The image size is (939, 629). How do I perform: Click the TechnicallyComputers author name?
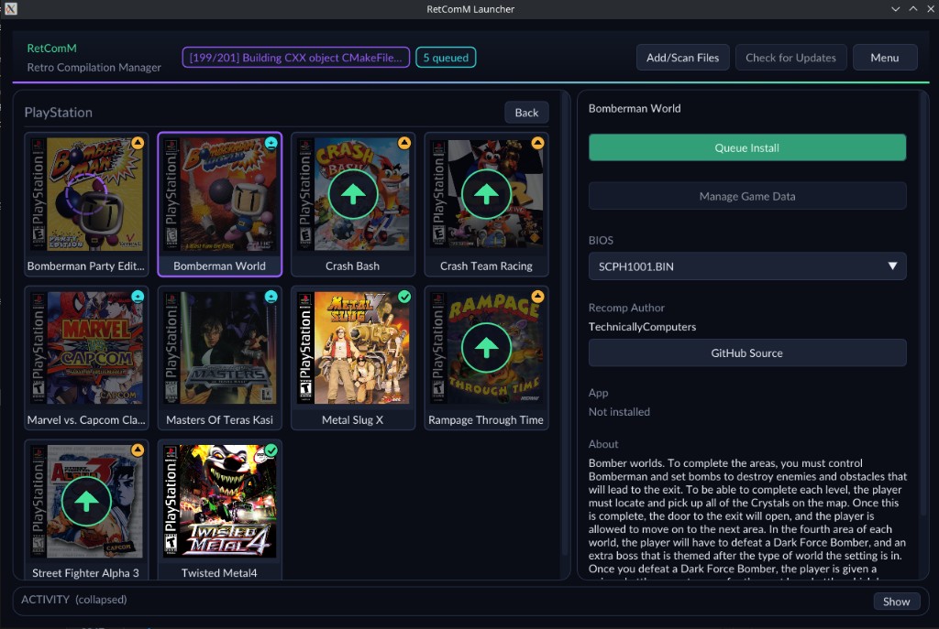pos(642,327)
